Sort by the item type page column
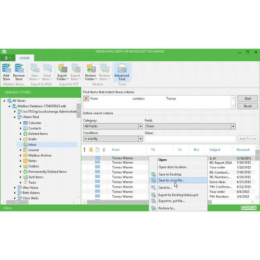Viewport: 260px width, 260px height. [97, 150]
